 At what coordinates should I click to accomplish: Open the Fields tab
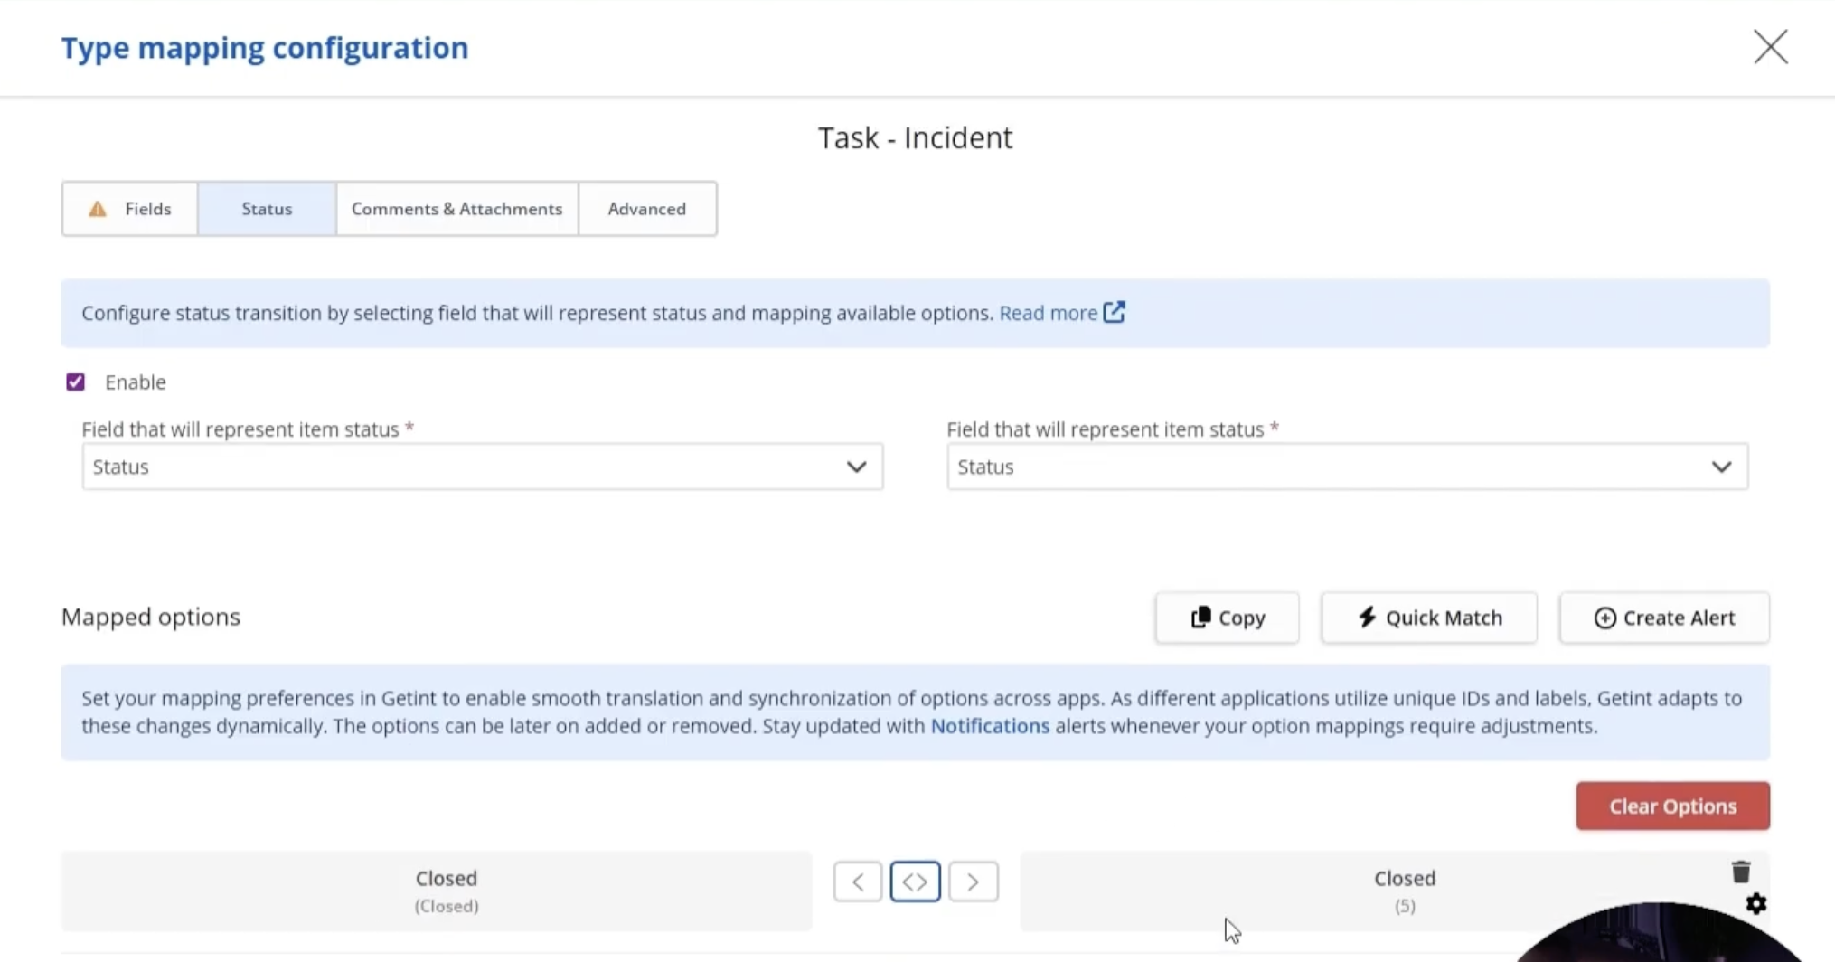tap(130, 209)
